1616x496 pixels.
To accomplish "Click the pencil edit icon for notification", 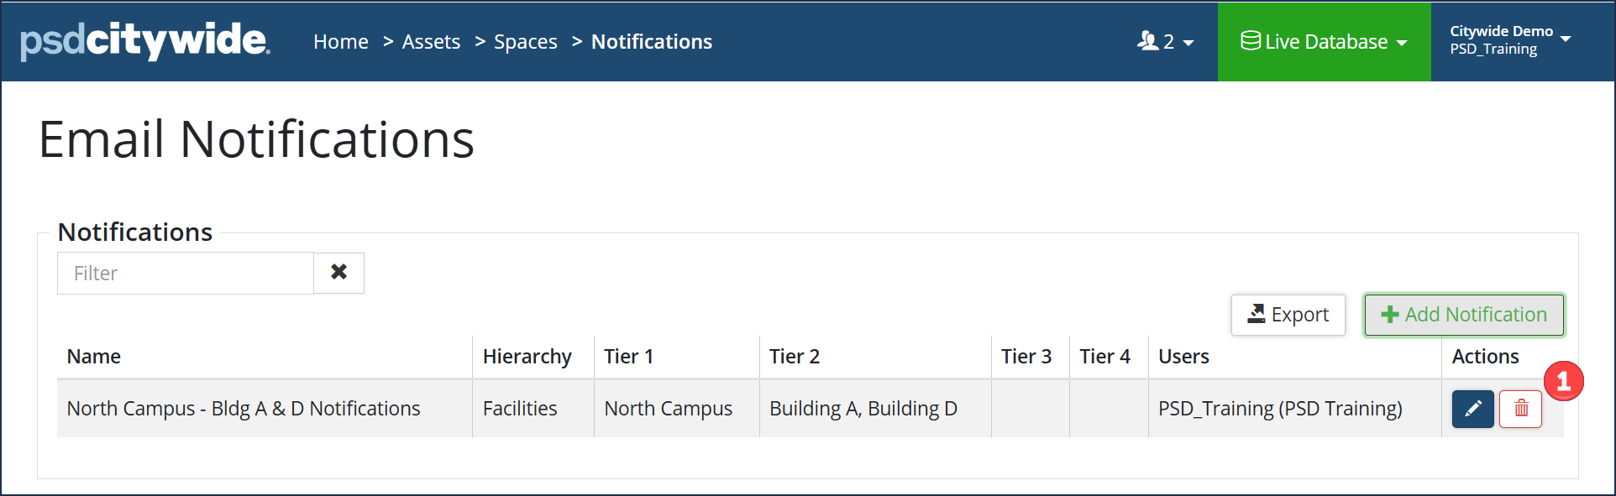I will (1472, 409).
